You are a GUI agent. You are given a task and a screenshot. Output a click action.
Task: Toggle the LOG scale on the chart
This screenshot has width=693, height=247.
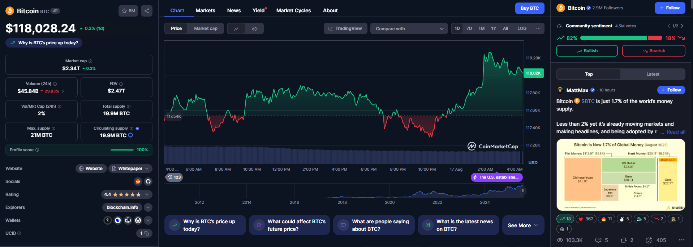pyautogui.click(x=522, y=28)
